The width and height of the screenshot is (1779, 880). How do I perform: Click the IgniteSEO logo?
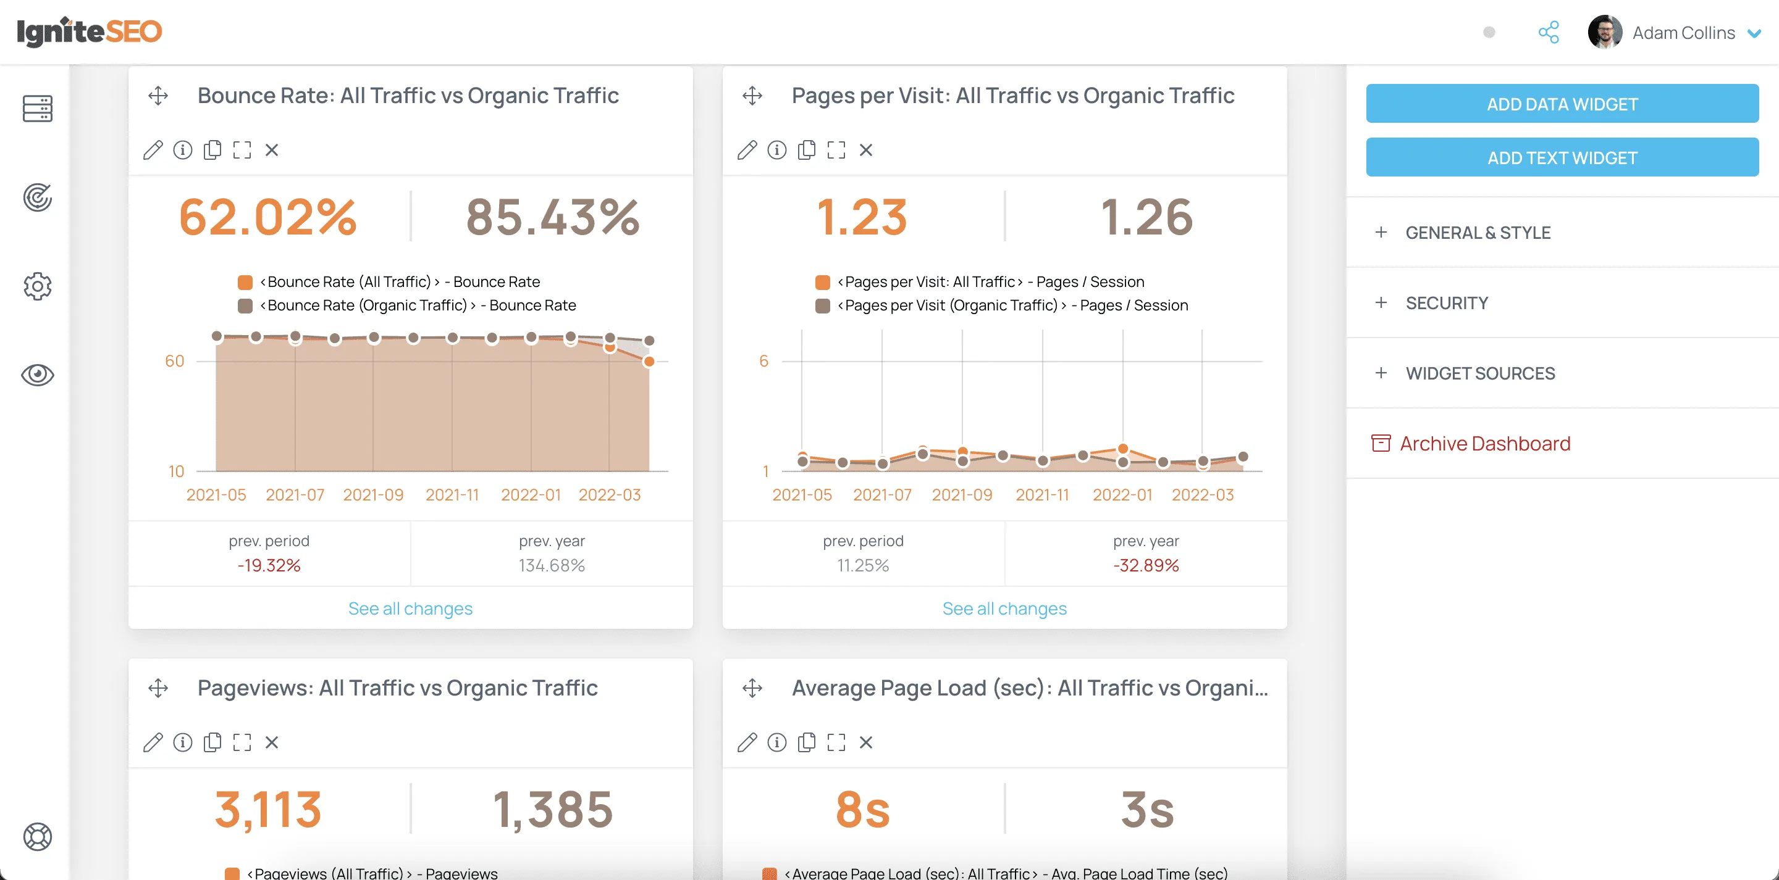[x=88, y=31]
